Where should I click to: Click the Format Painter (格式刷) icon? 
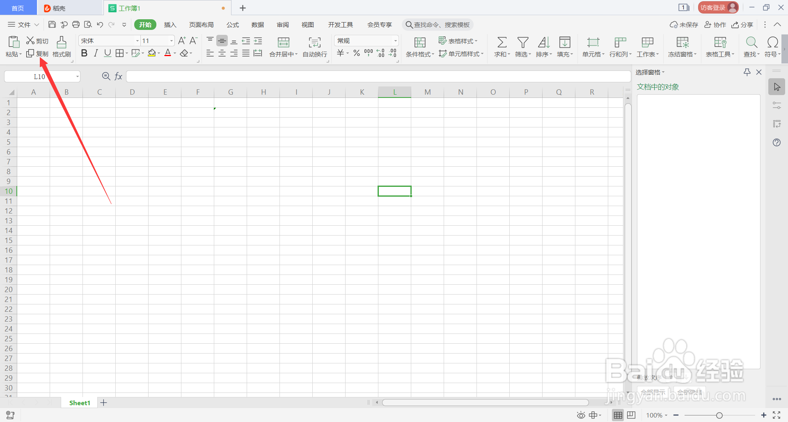pyautogui.click(x=62, y=42)
